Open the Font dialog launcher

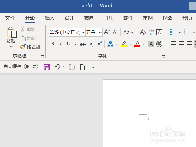[x=163, y=57]
